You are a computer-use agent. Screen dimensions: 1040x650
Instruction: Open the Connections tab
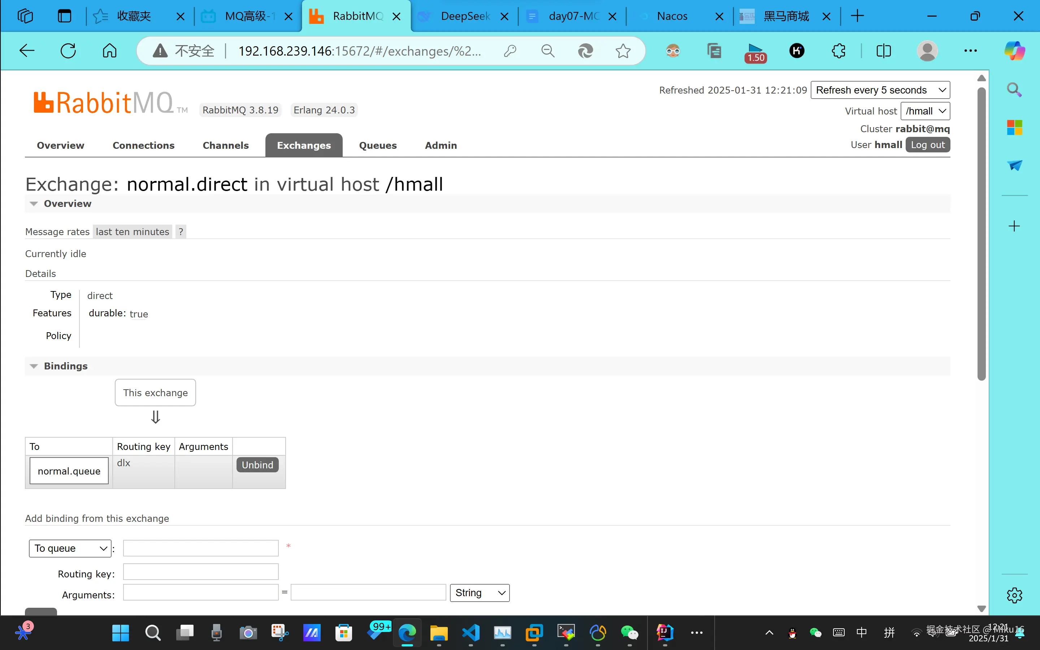point(143,145)
